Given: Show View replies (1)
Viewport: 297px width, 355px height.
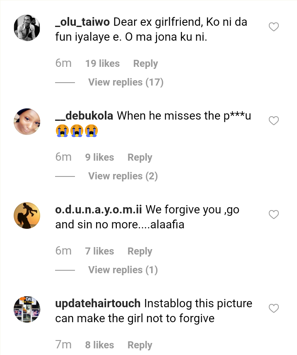Looking at the screenshot, I should (123, 270).
